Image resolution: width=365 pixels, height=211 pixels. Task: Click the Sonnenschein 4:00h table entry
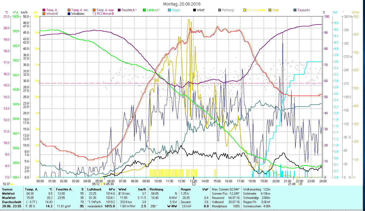pos(257,206)
